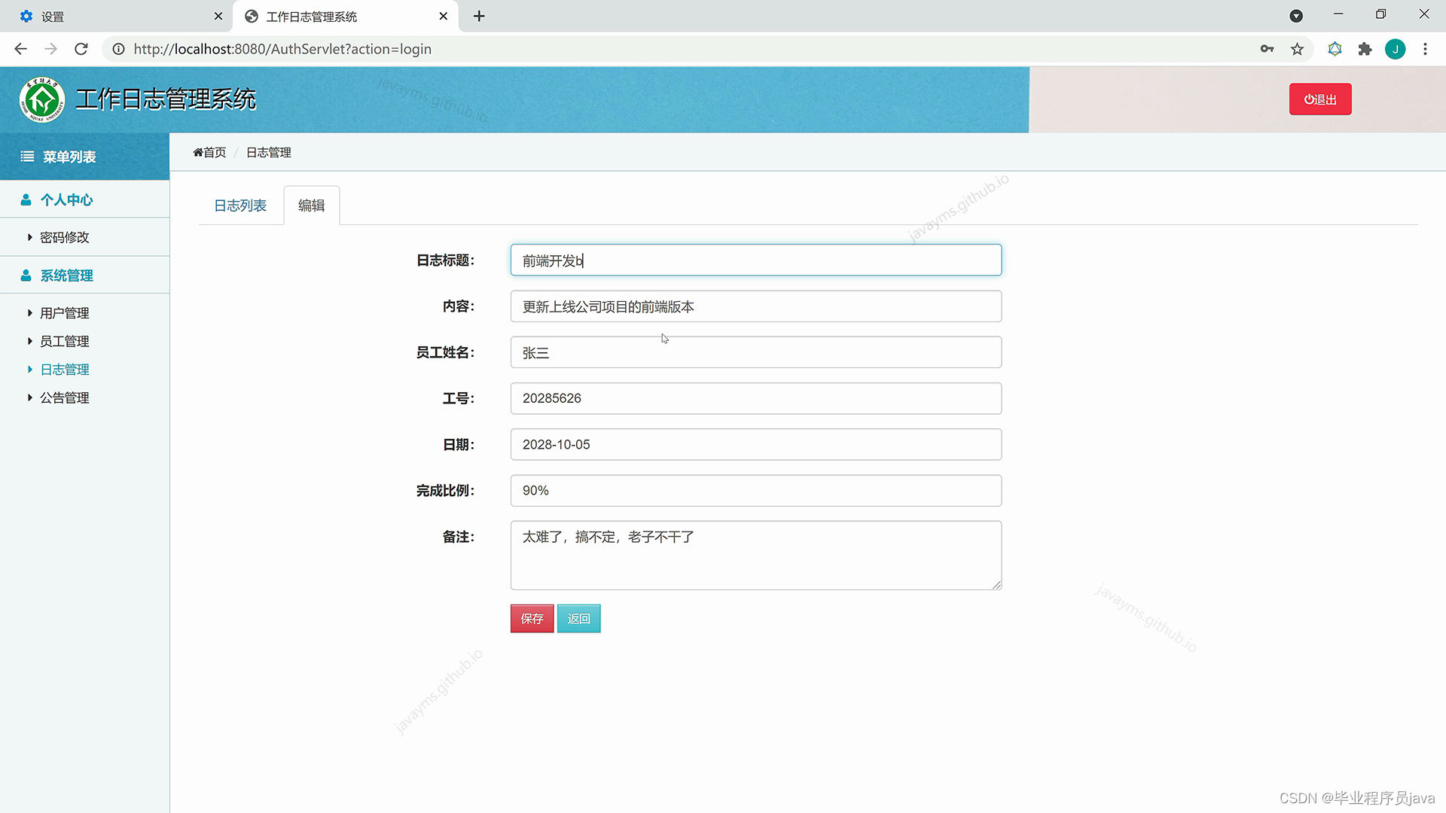
Task: Open a new tab with plus button
Action: coord(479,16)
